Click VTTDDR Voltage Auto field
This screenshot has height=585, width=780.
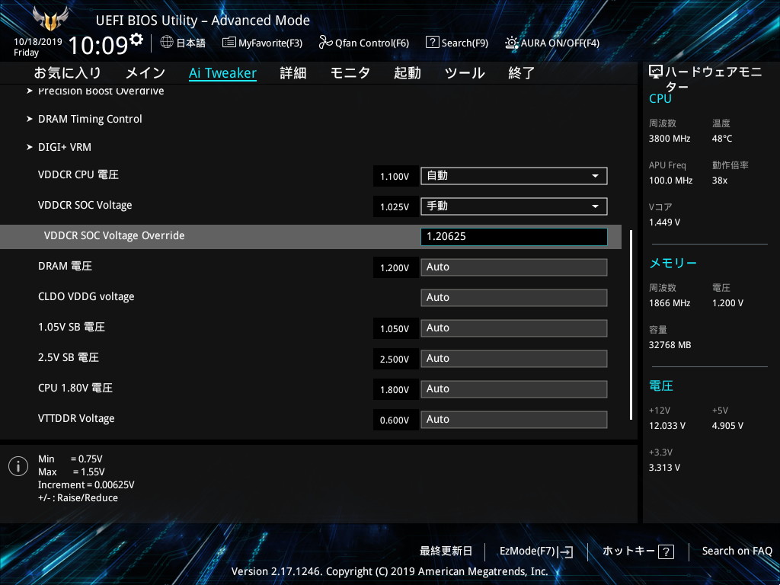click(514, 420)
